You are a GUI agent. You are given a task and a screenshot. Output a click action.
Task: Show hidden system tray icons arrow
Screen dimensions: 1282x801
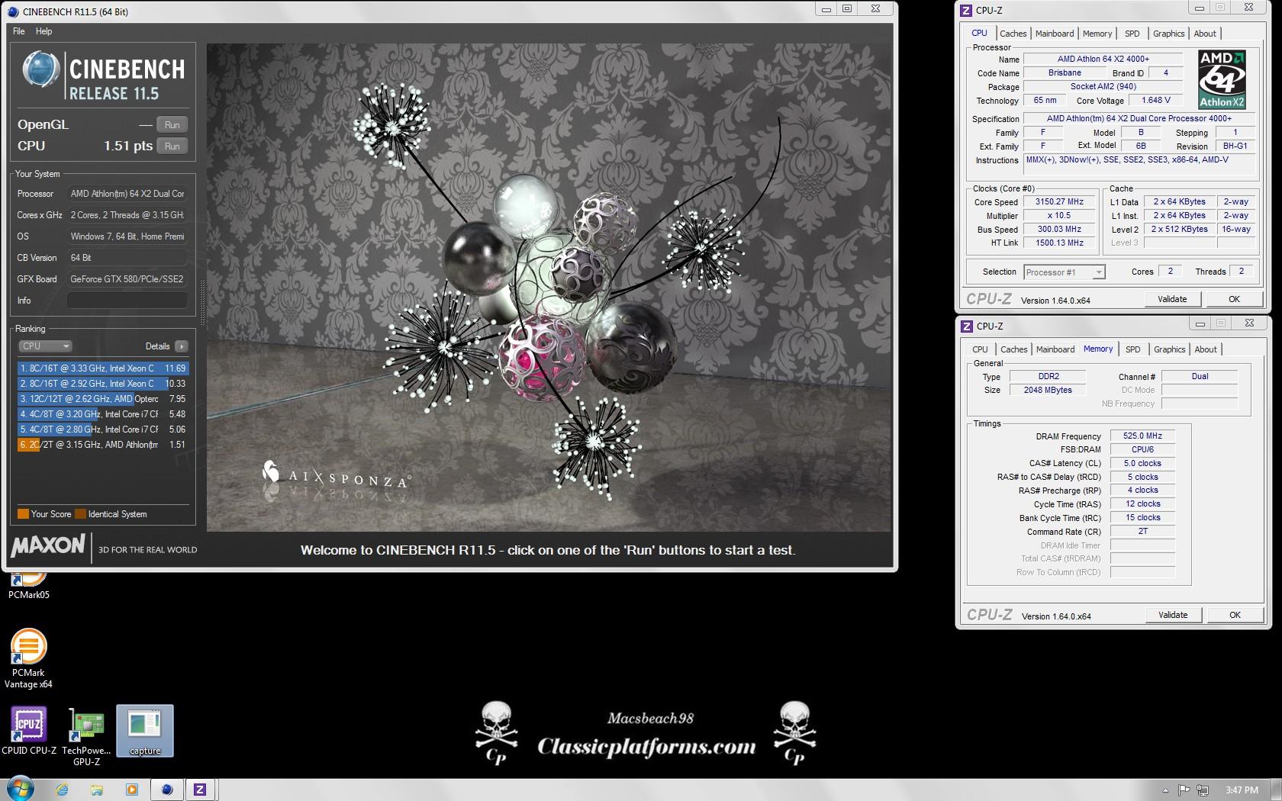[1165, 790]
